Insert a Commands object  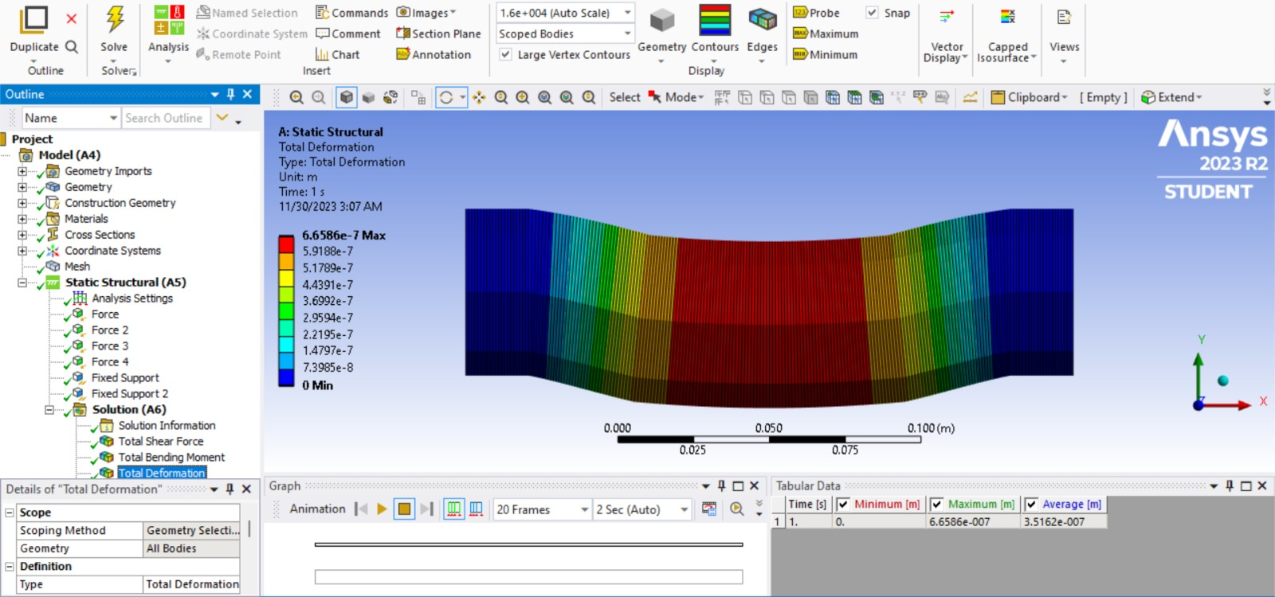point(351,13)
